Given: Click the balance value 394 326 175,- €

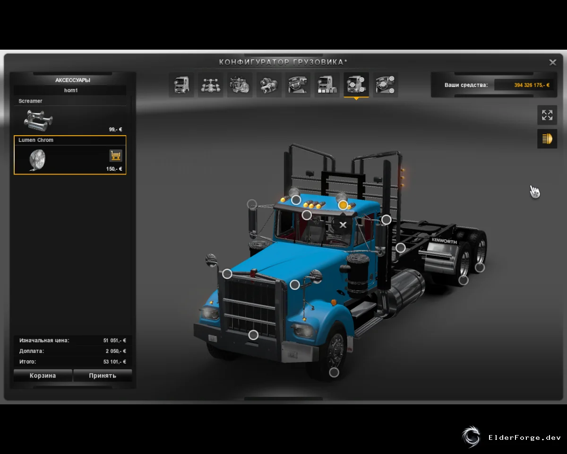Looking at the screenshot, I should [532, 85].
